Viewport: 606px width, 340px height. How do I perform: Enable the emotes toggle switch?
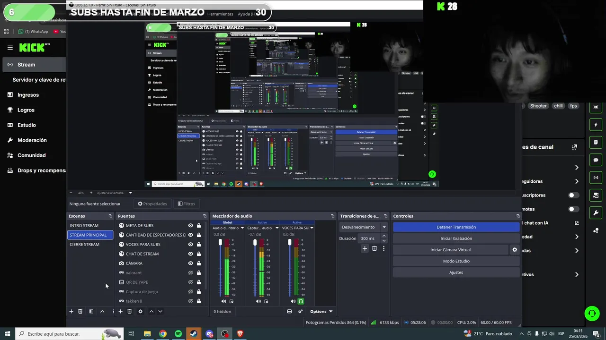tap(573, 209)
